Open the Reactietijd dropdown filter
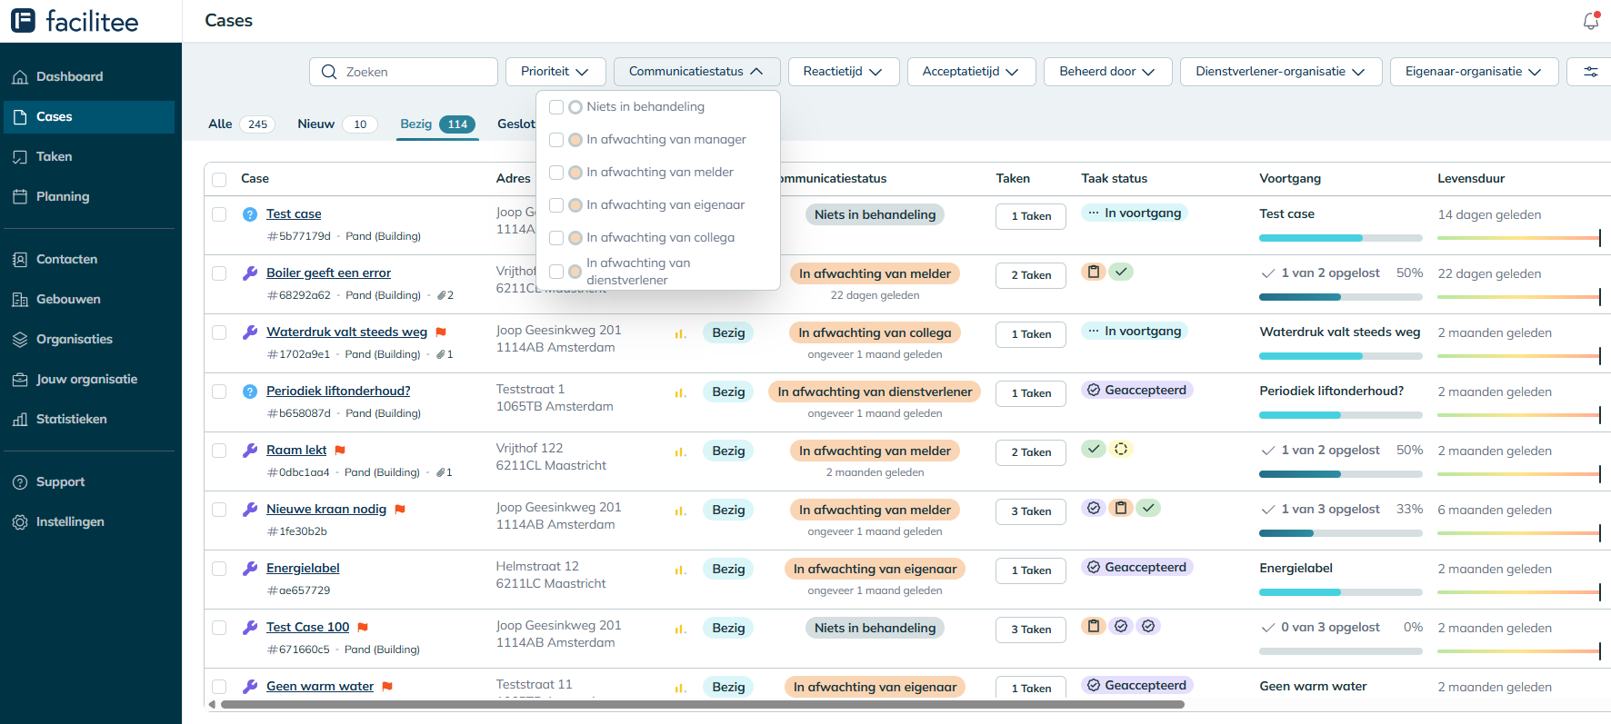 [843, 72]
